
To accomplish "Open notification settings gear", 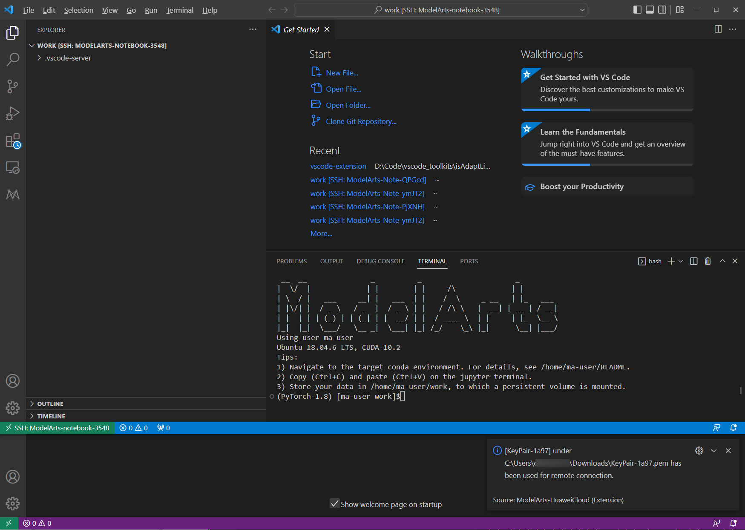I will [x=699, y=450].
